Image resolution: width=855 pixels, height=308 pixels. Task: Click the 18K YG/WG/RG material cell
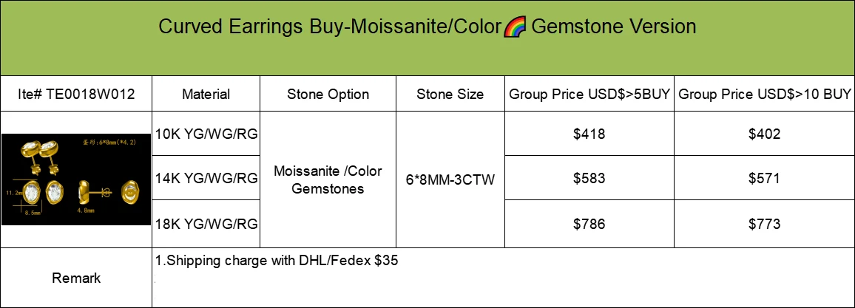pyautogui.click(x=206, y=224)
